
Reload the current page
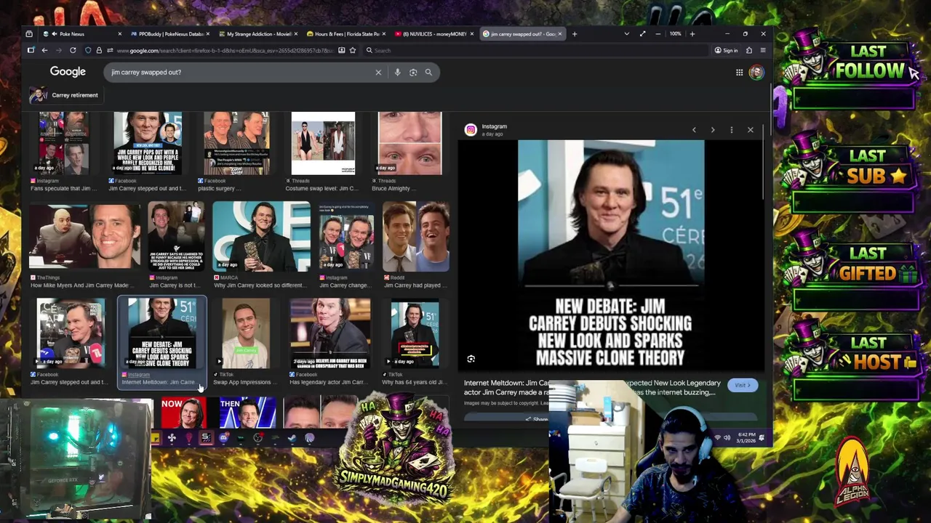point(73,50)
